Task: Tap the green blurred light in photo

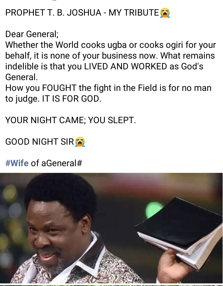Action: 153,209
